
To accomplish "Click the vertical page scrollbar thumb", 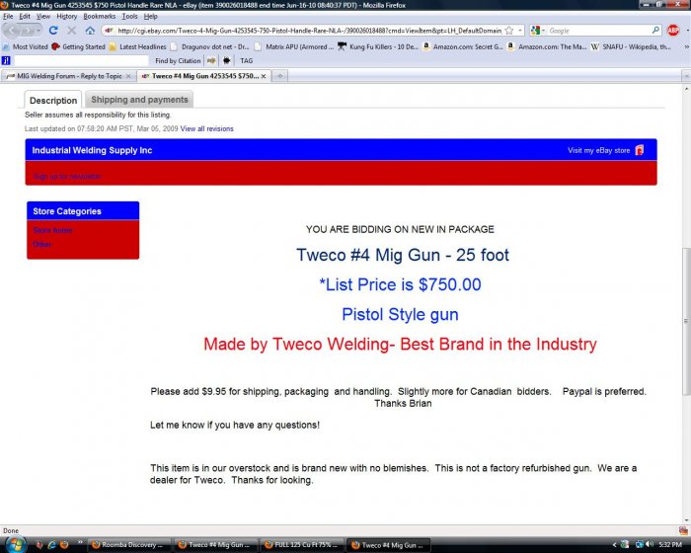I will (x=687, y=322).
